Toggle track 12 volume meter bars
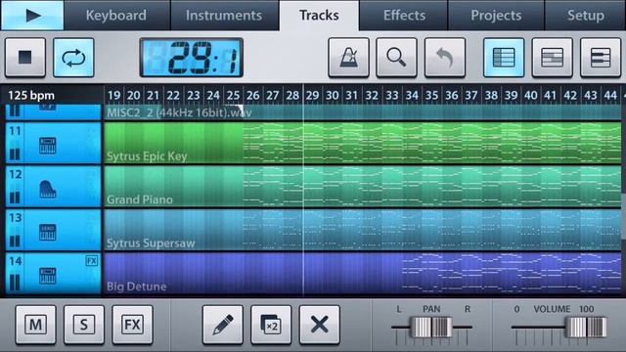Viewport: 626px width, 352px height. pyautogui.click(x=15, y=198)
